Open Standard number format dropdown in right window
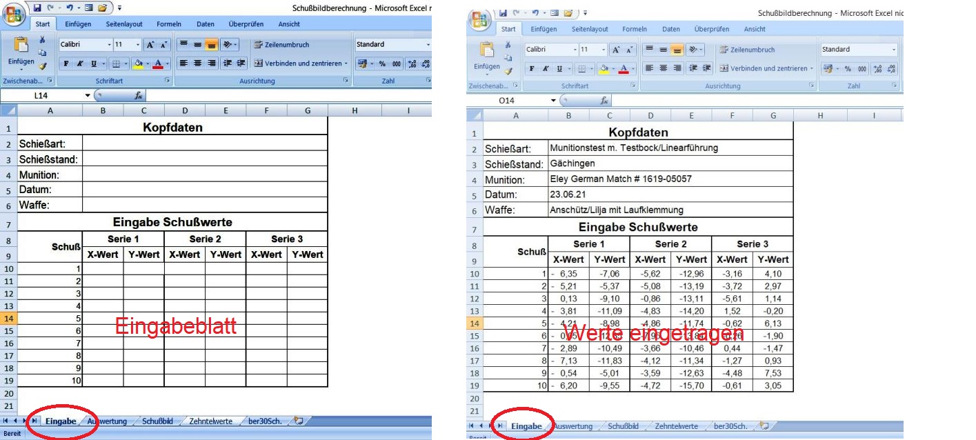The height and width of the screenshot is (440, 976). coord(894,50)
